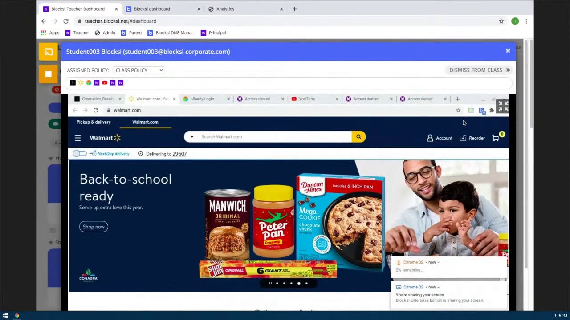The height and width of the screenshot is (320, 570).
Task: Close the YouTube student tab
Action: 337,99
